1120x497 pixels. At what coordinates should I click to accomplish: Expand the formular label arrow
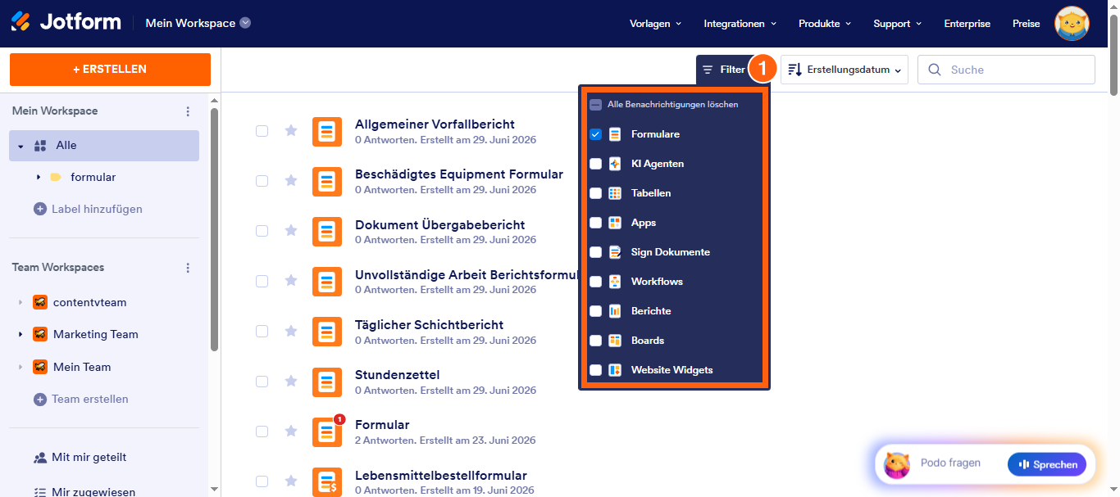[x=39, y=177]
